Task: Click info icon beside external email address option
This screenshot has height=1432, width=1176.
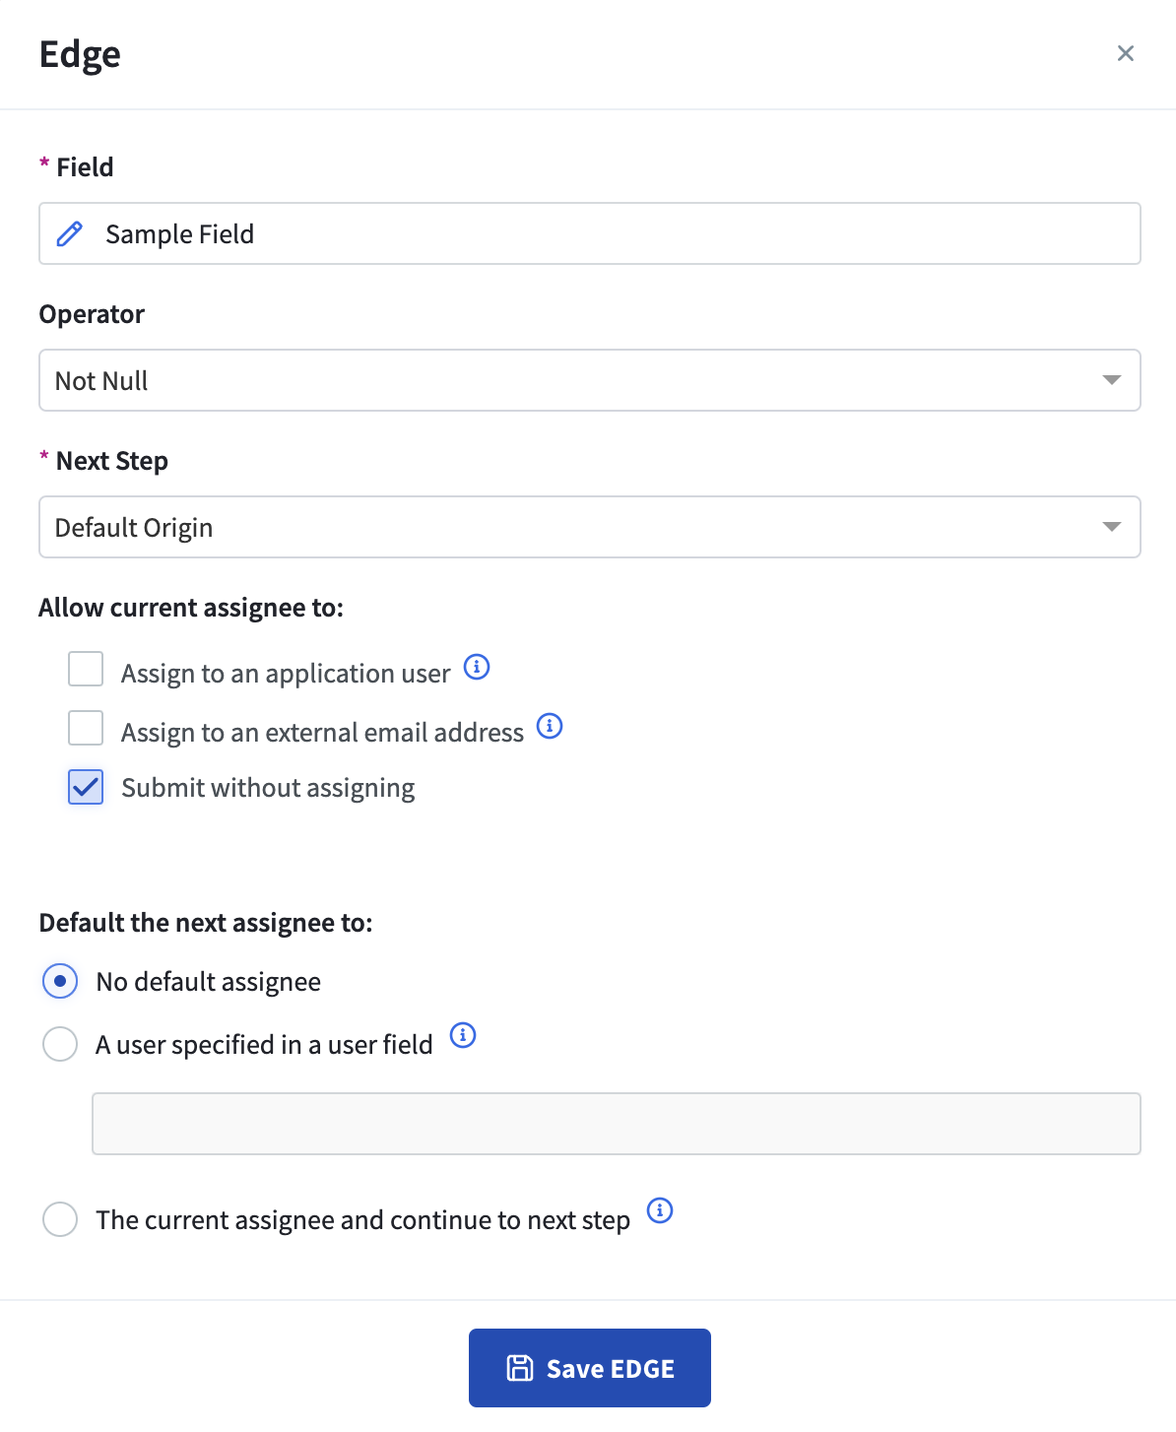Action: 550,726
